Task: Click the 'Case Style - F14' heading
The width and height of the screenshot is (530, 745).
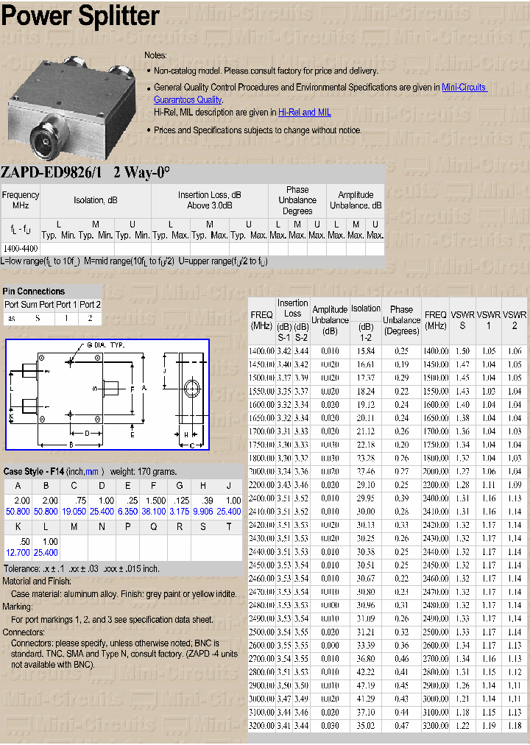Action: (x=34, y=472)
